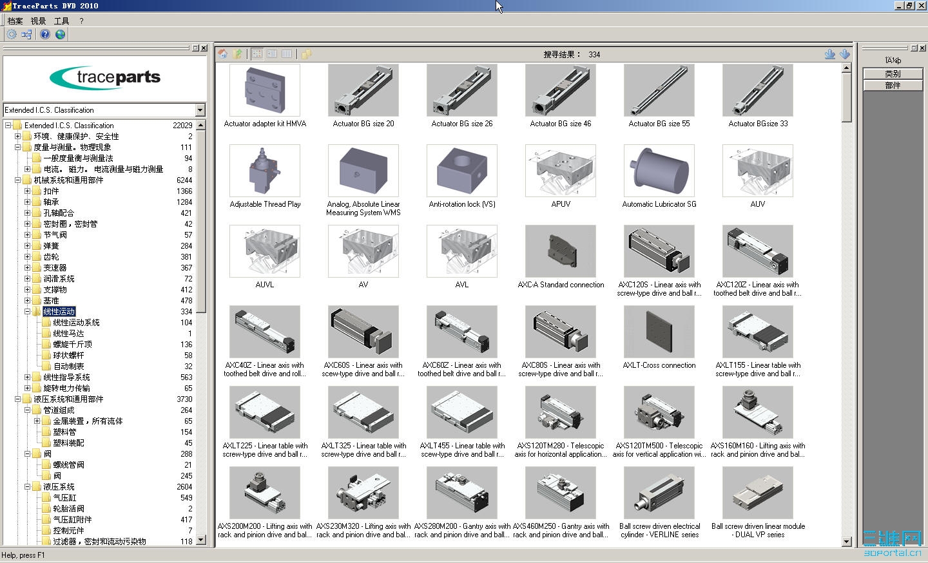Click the 类别 button
The image size is (928, 563).
893,73
